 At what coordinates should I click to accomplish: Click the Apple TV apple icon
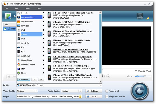19,43
